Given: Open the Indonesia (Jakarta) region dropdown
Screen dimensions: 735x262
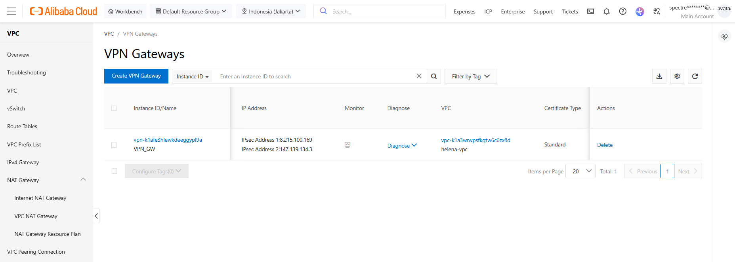Looking at the screenshot, I should (x=271, y=11).
